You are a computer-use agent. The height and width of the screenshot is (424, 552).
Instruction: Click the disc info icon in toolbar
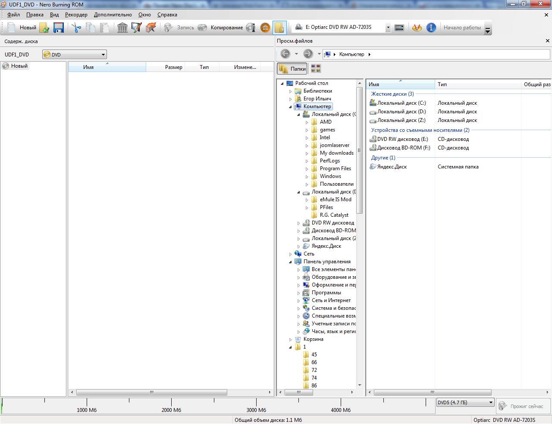pos(251,28)
